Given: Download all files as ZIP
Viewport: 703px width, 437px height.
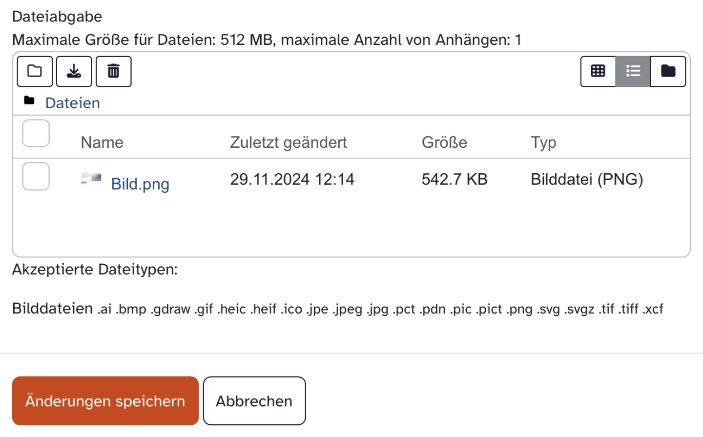Looking at the screenshot, I should 74,71.
